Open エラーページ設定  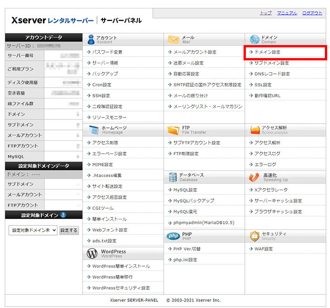109,154
